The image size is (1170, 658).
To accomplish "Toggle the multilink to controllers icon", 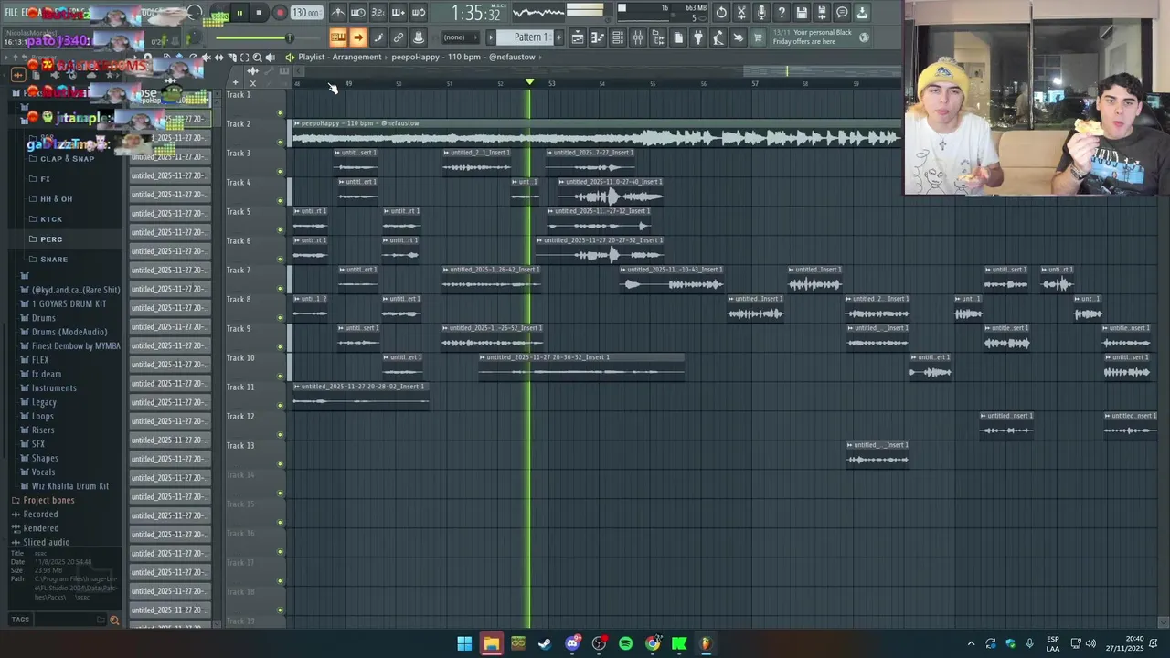I will [399, 37].
